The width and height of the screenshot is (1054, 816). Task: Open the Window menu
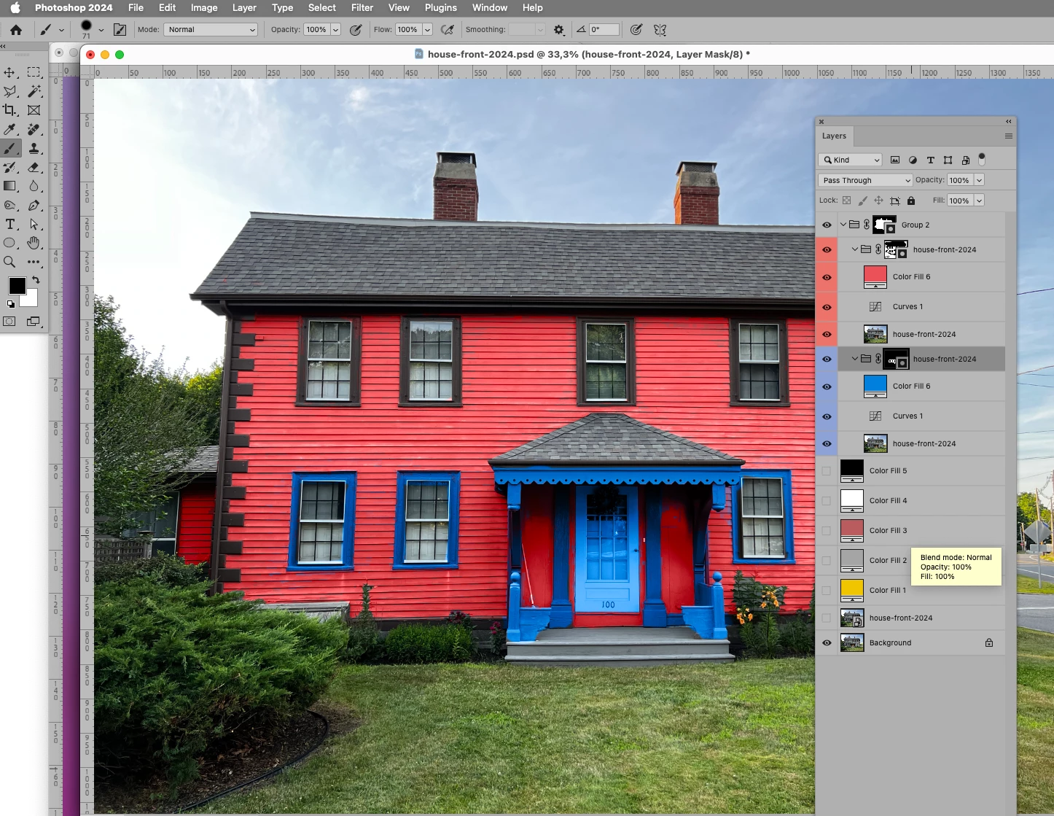490,8
